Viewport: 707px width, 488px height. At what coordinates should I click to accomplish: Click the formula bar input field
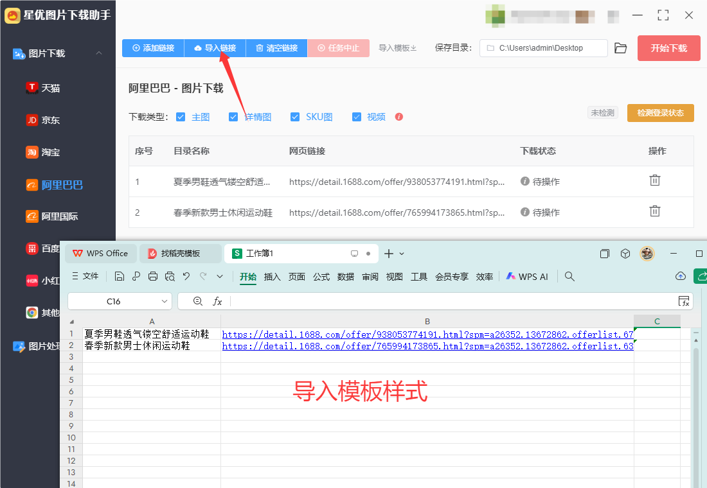pyautogui.click(x=452, y=301)
